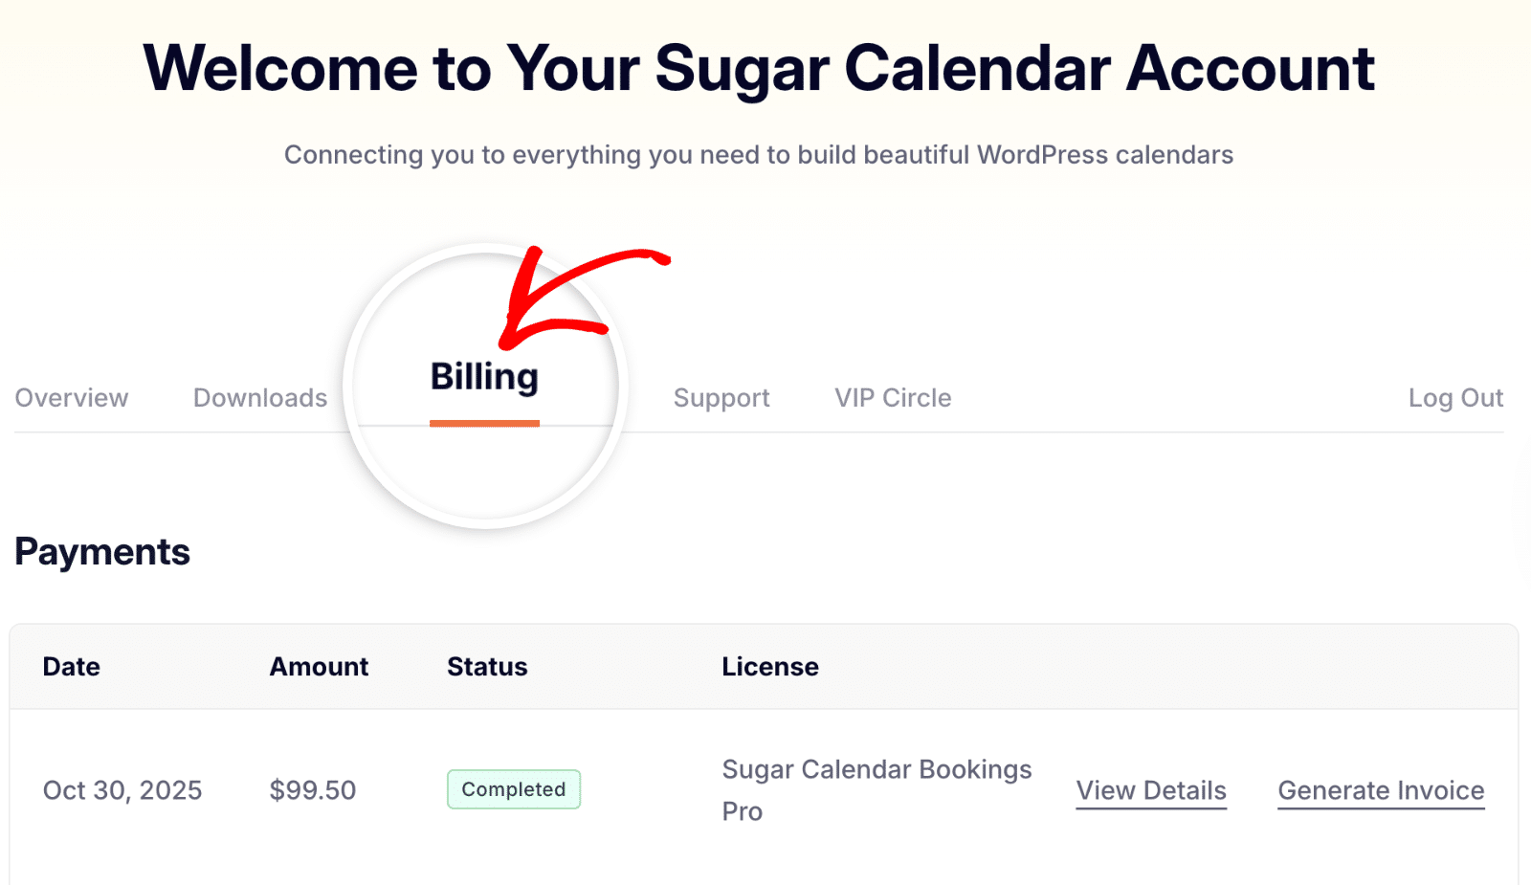
Task: Click the Amount column header
Action: point(319,667)
